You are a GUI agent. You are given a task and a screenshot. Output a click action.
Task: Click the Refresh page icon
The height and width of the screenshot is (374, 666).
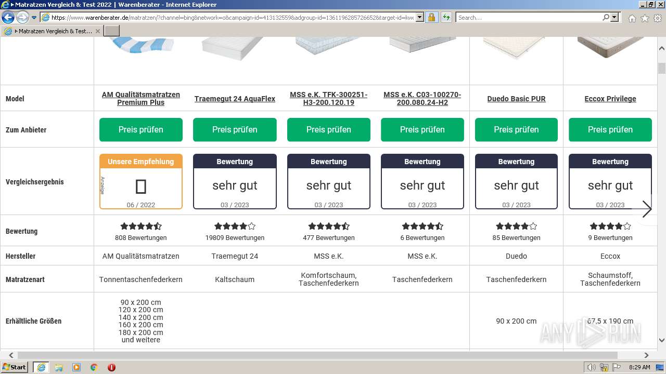[446, 18]
